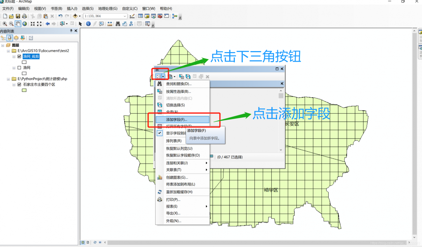Click the Open document folder icon
Image resolution: width=422 pixels, height=247 pixels.
coord(11,16)
